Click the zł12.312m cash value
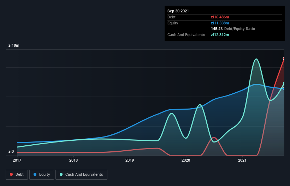The width and height of the screenshot is (290, 186). 220,35
